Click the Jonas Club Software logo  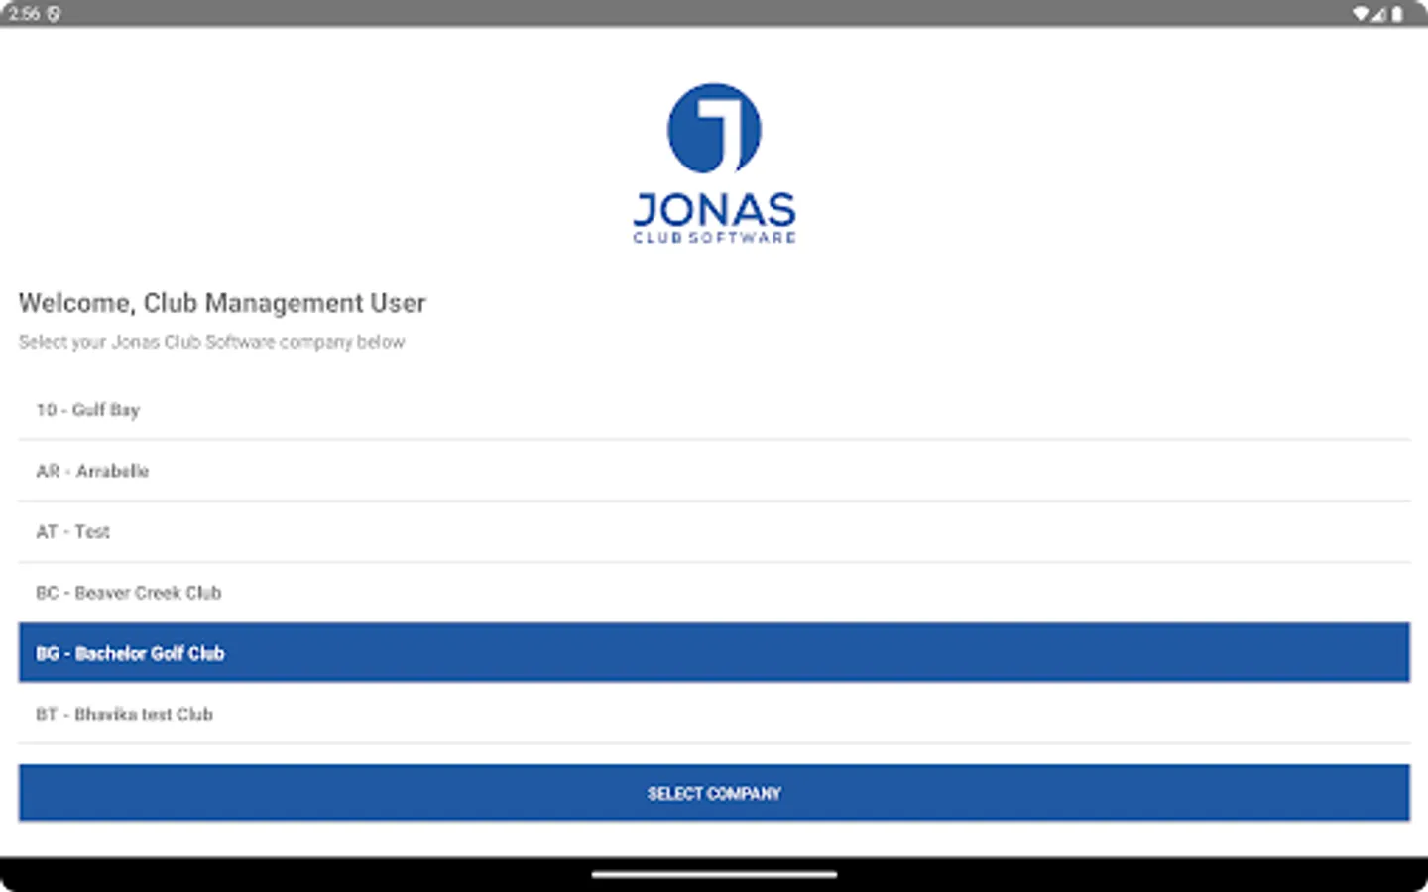pyautogui.click(x=714, y=164)
